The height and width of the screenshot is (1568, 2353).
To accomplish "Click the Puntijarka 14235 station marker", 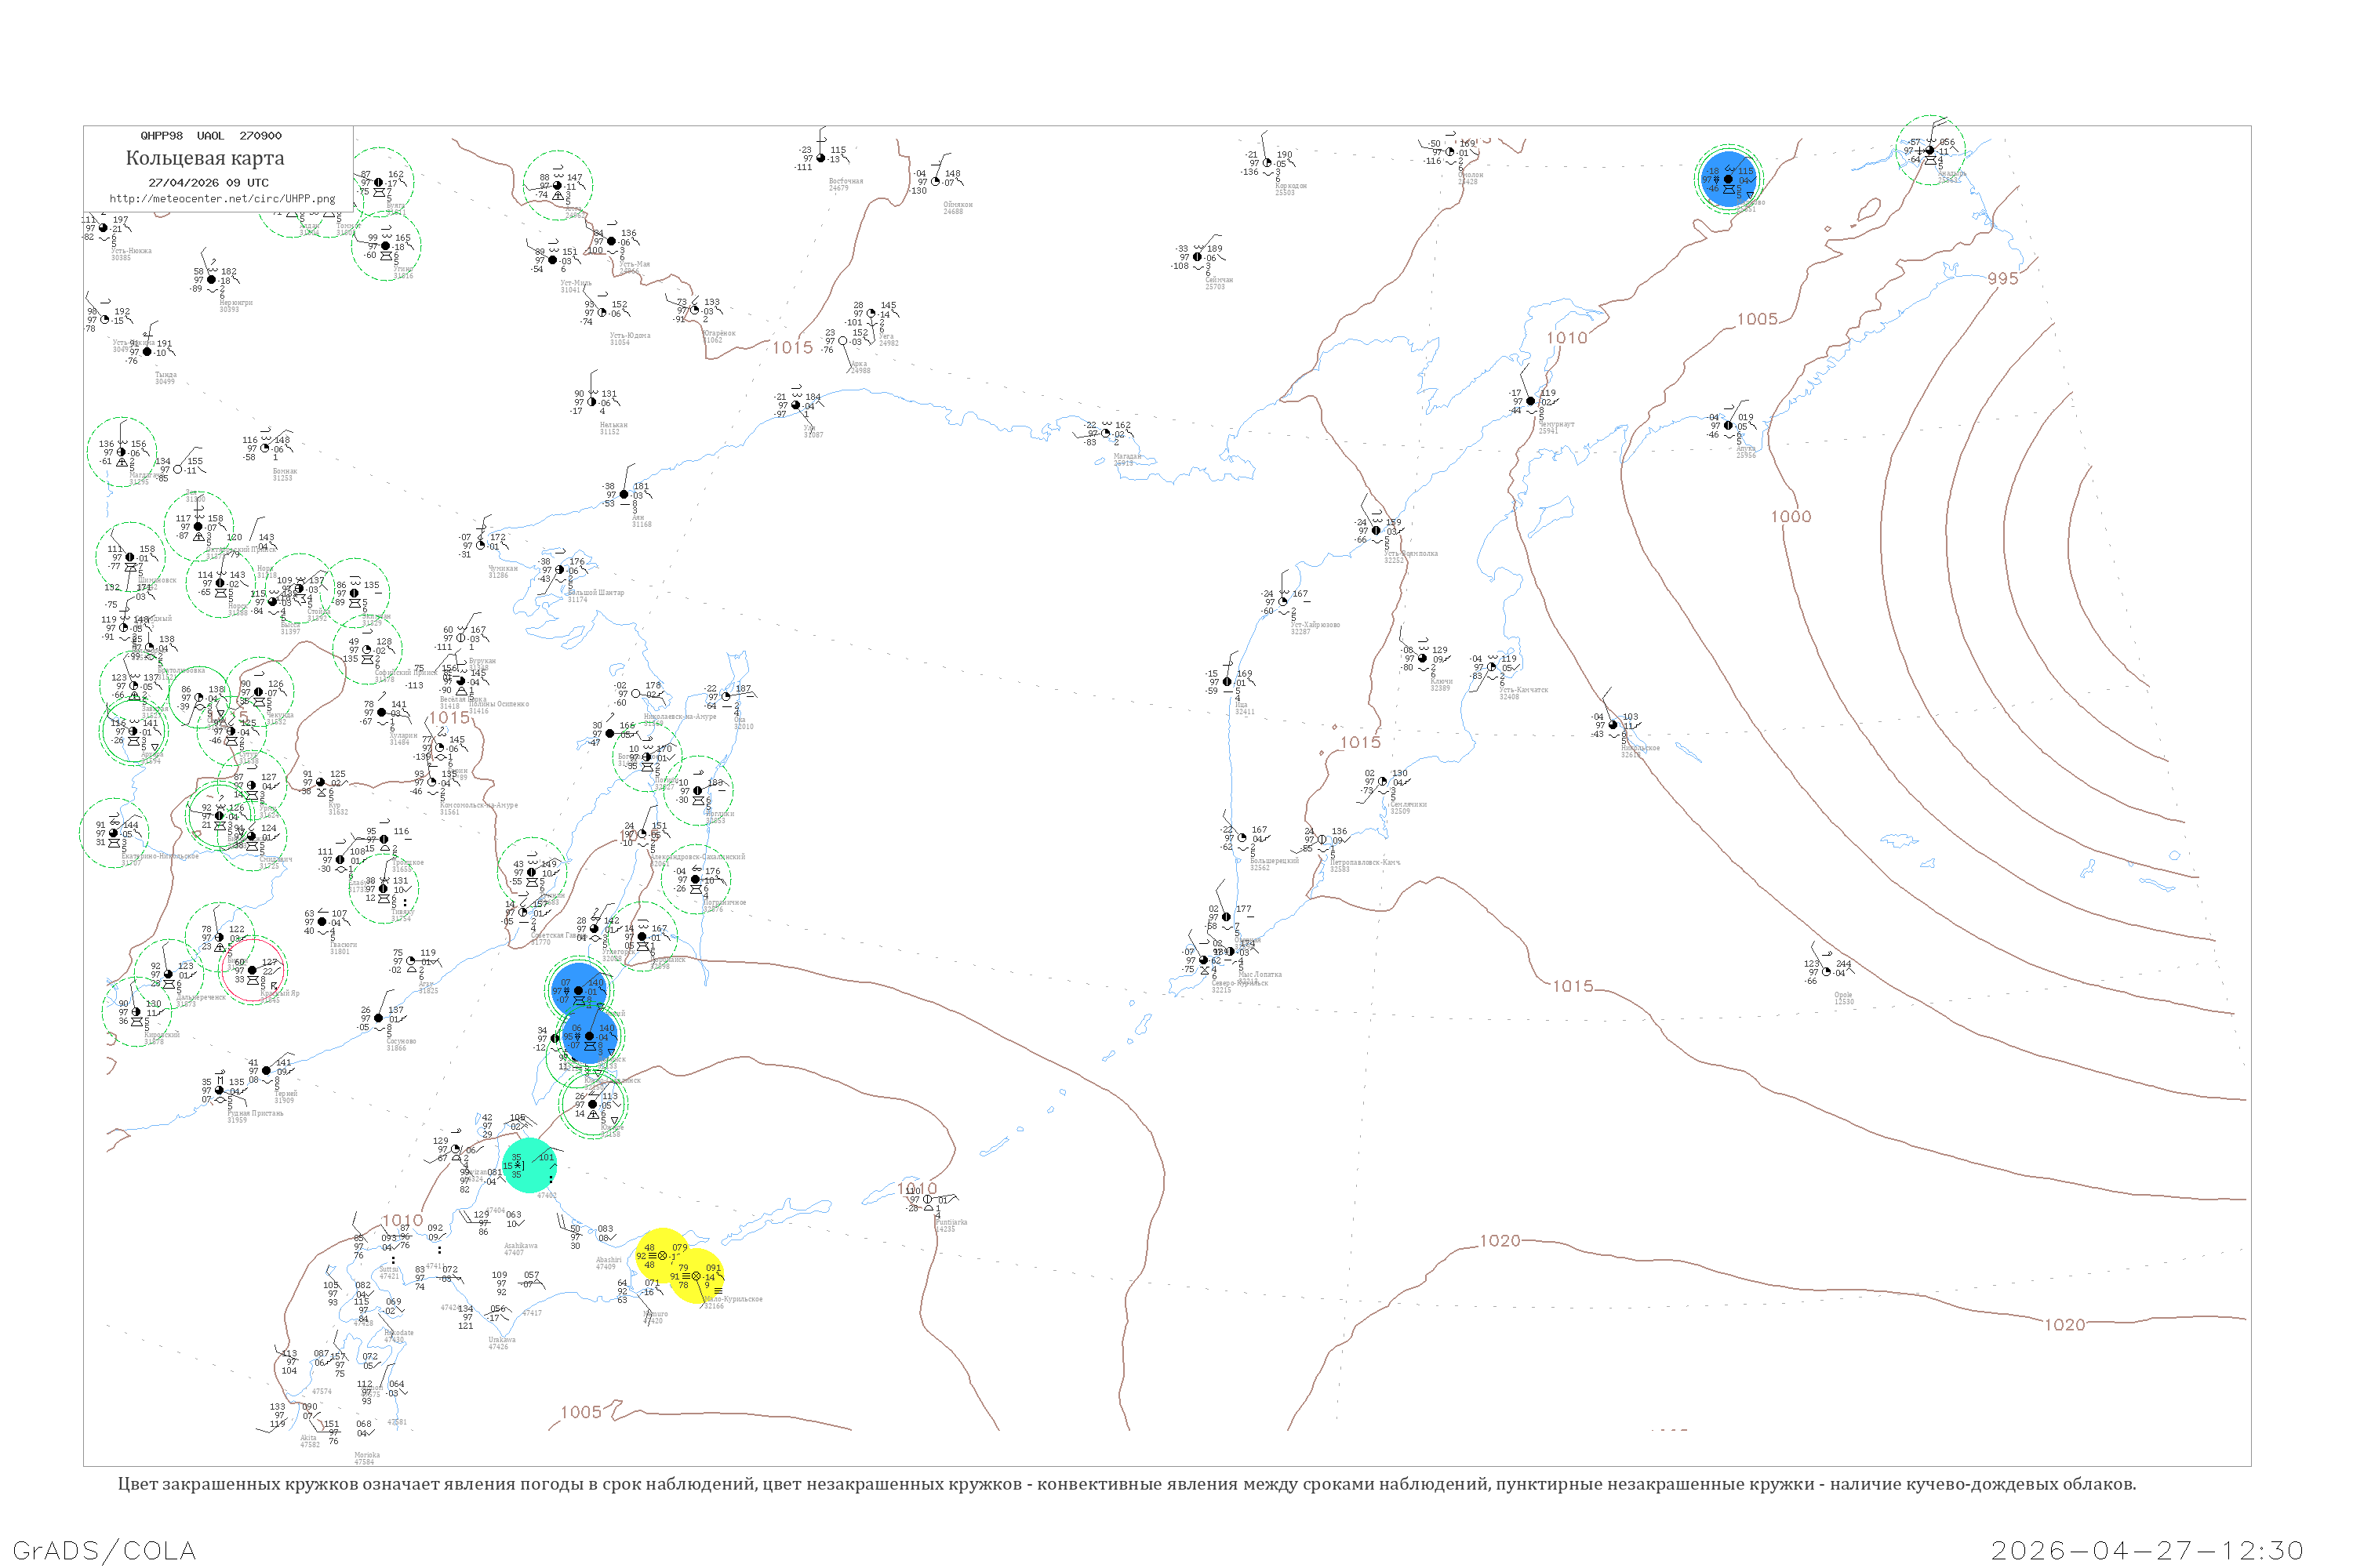I will coord(927,1199).
